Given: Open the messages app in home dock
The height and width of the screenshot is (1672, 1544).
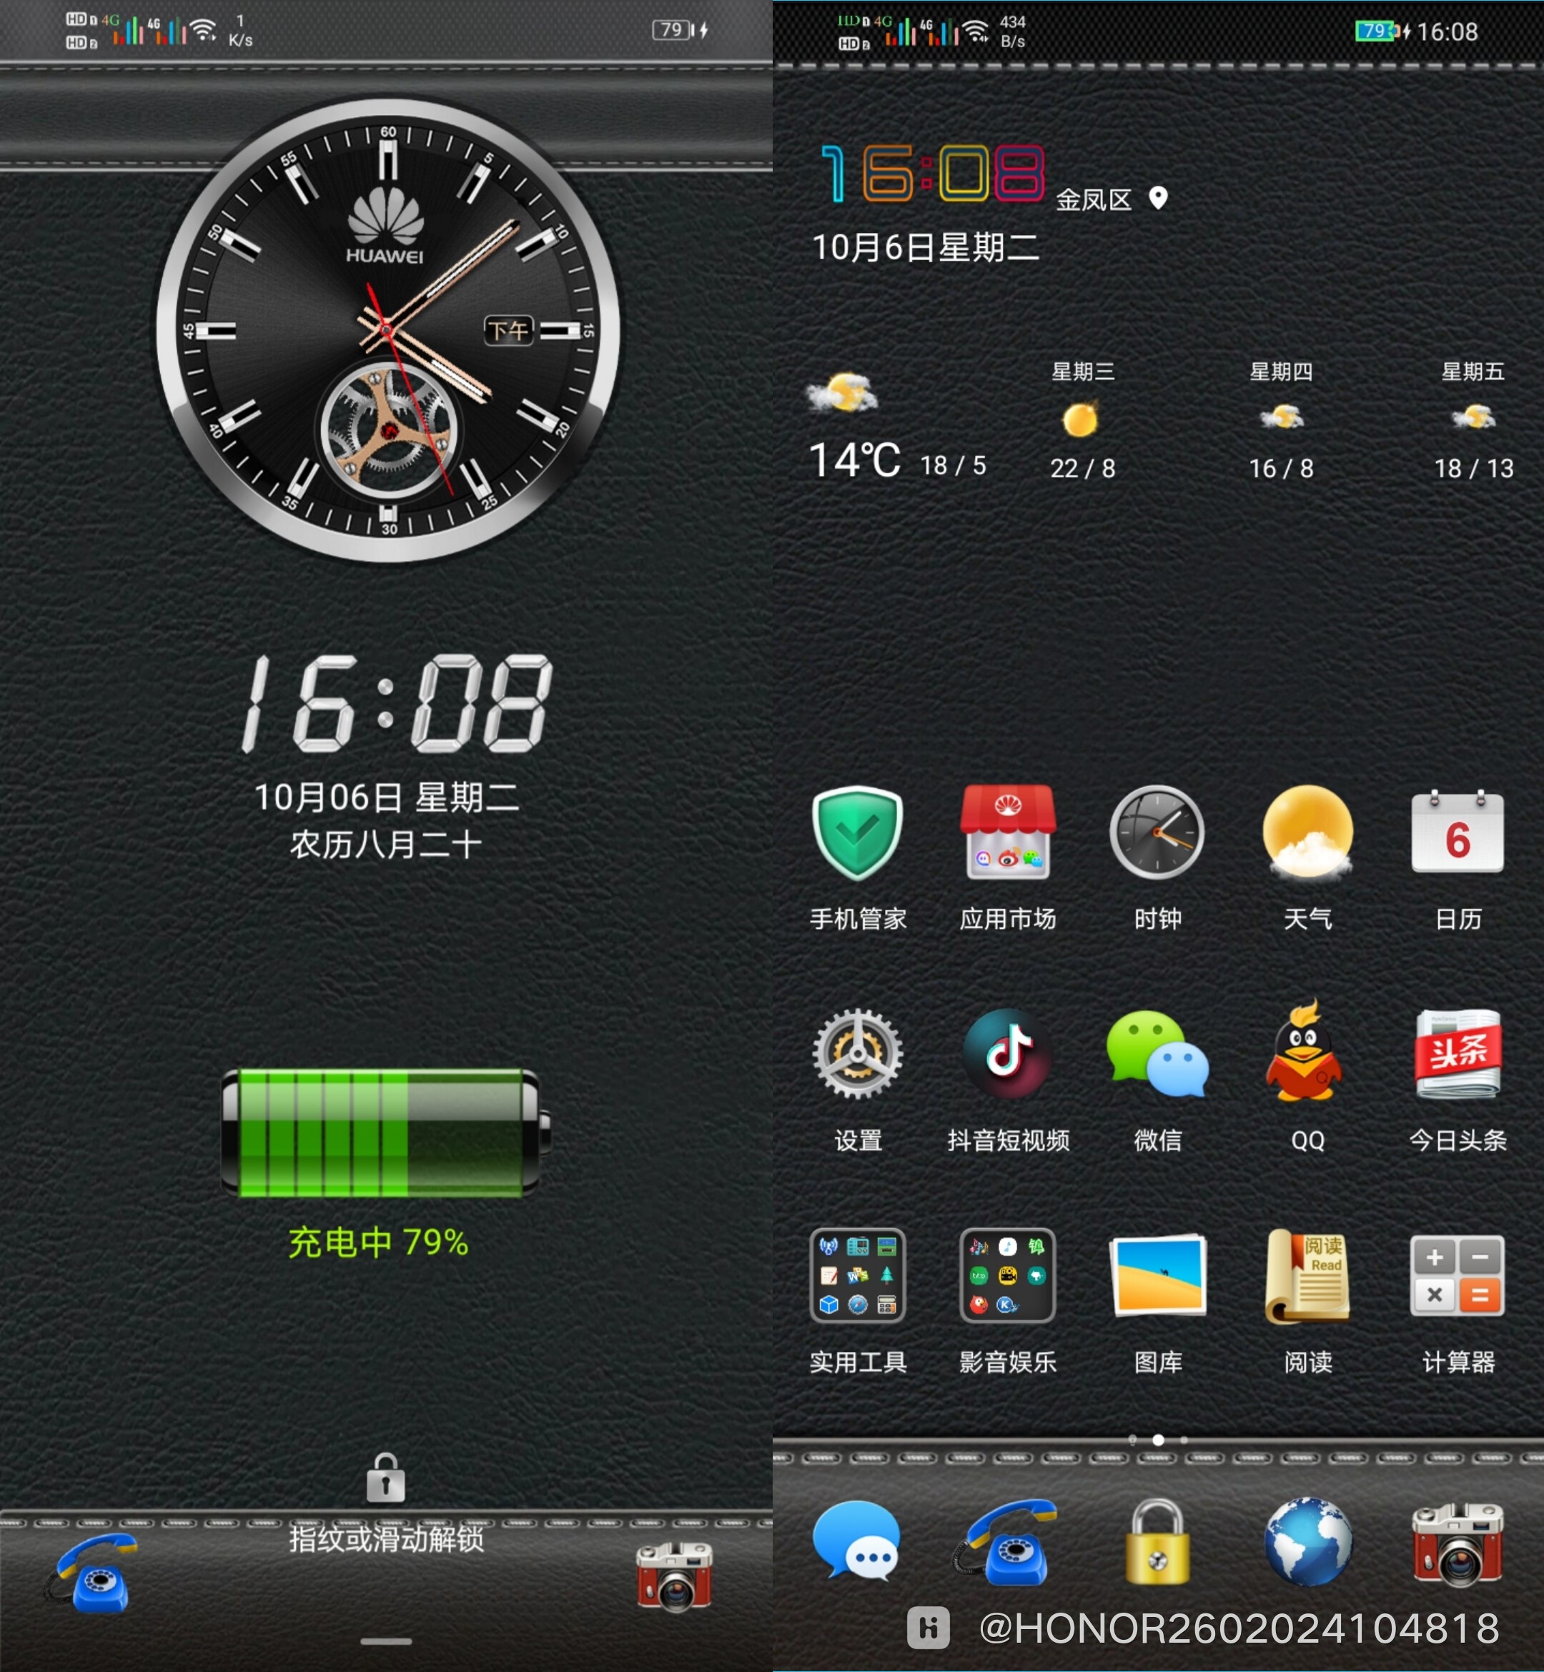Looking at the screenshot, I should (x=857, y=1541).
